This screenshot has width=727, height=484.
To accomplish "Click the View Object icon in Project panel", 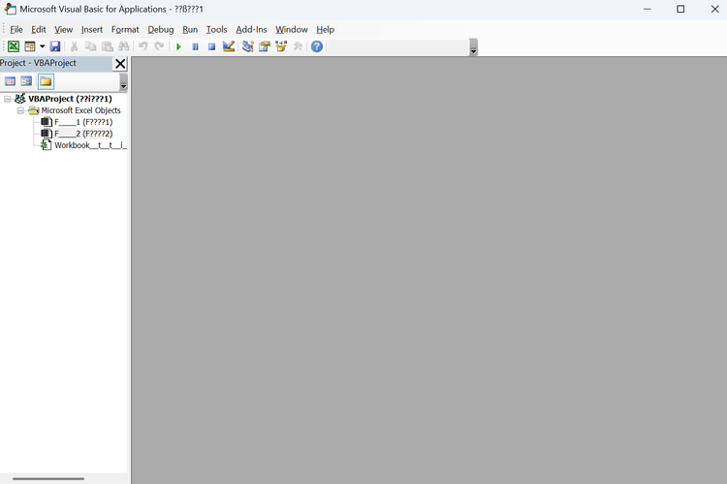I will (x=26, y=81).
